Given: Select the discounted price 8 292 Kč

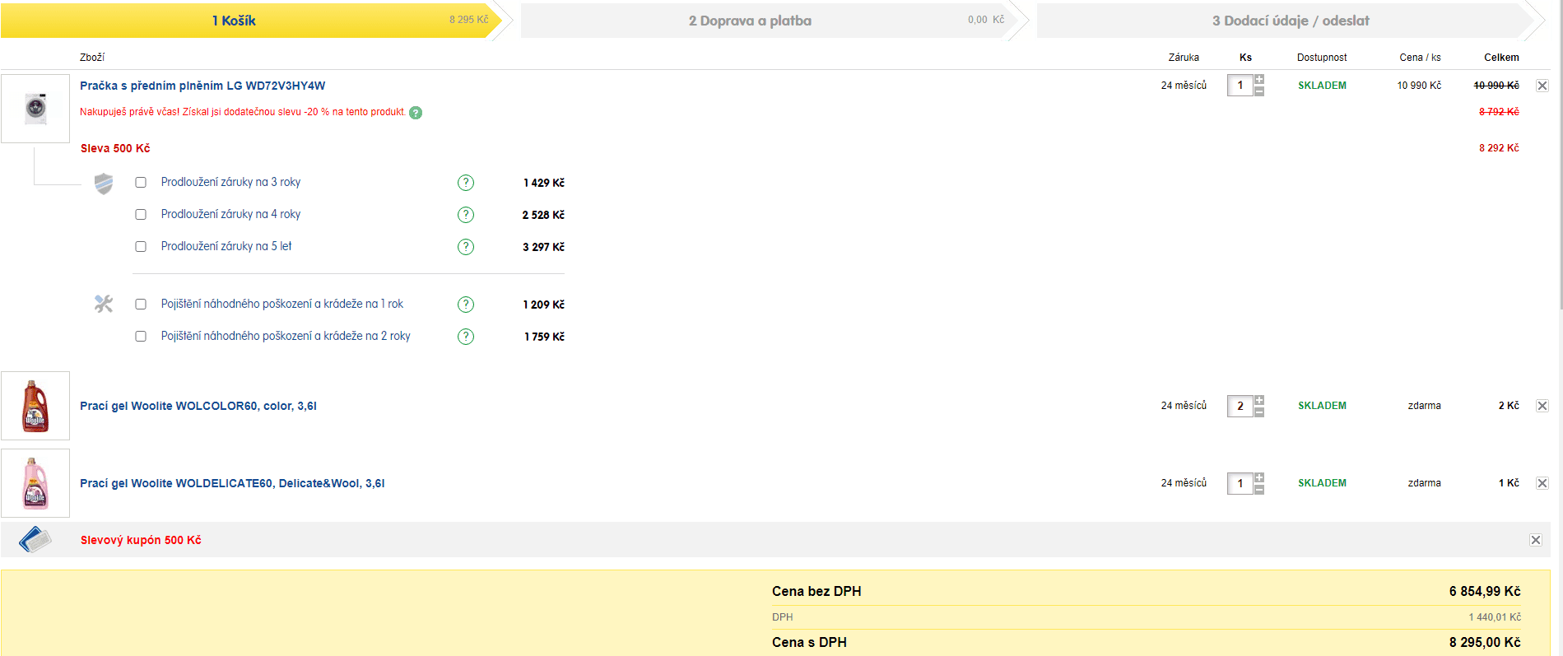Looking at the screenshot, I should click(x=1499, y=148).
